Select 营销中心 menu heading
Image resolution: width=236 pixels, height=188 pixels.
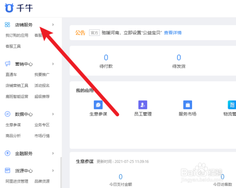point(24,64)
